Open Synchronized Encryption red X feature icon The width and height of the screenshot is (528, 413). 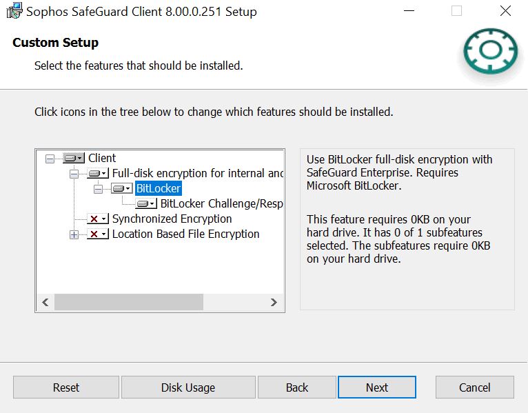point(98,219)
